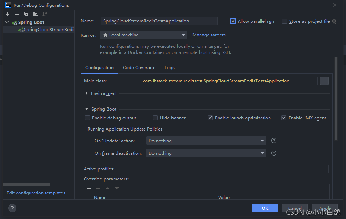Click the Active profiles field
This screenshot has width=346, height=219.
coord(235,169)
